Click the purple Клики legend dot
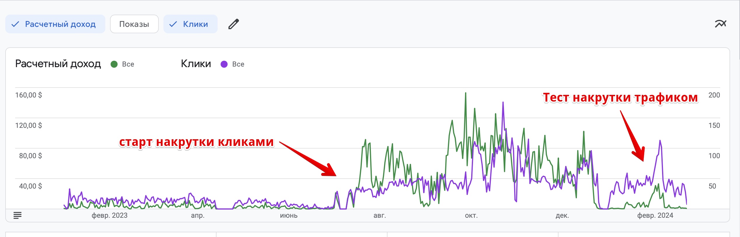This screenshot has width=740, height=237. pos(224,64)
